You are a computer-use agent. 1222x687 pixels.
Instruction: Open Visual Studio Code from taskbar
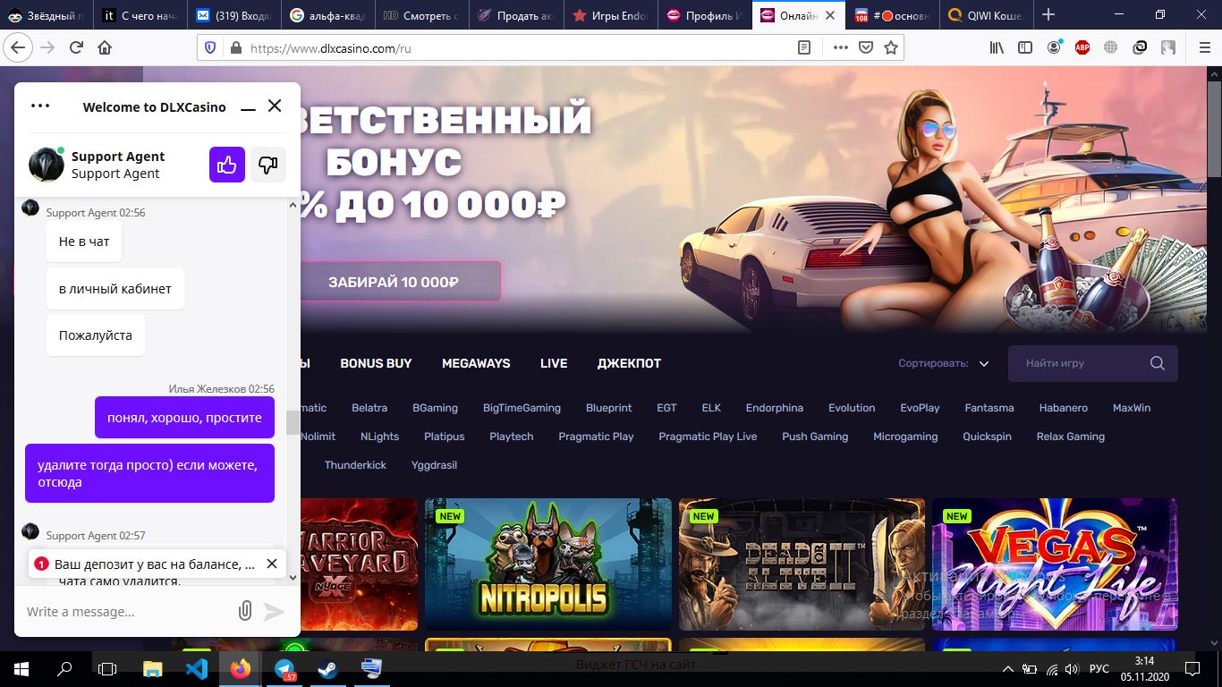tap(197, 668)
